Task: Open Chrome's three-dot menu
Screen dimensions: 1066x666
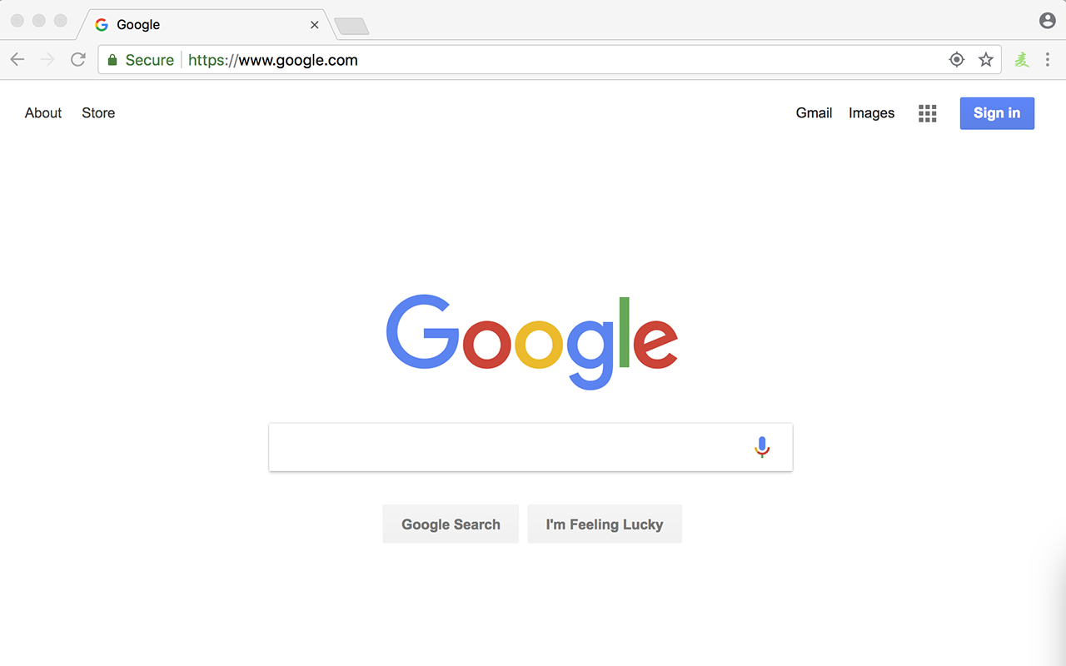Action: click(1048, 59)
